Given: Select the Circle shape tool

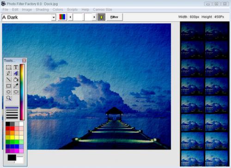Looking at the screenshot, I should tap(9, 92).
